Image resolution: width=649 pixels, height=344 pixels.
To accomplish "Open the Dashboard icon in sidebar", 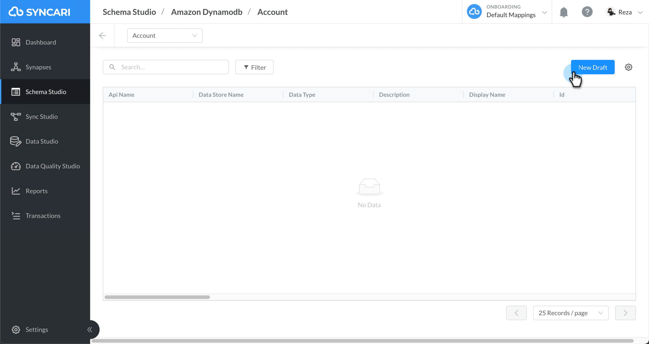I will (x=16, y=42).
